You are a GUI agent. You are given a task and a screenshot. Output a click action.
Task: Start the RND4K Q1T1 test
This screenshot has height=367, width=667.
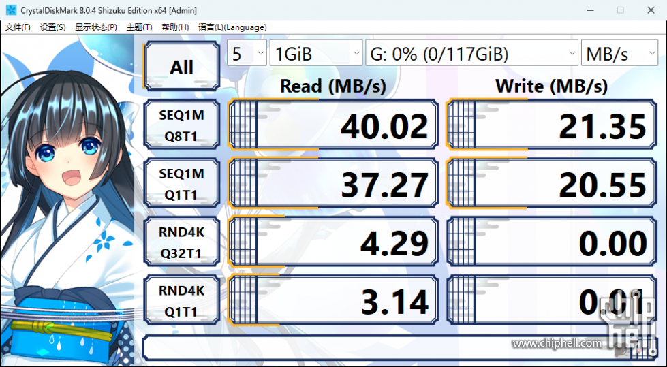click(x=182, y=300)
